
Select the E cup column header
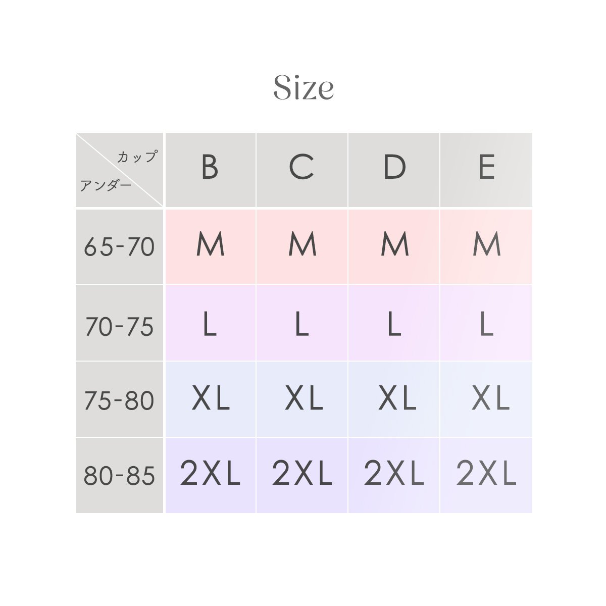pos(486,170)
